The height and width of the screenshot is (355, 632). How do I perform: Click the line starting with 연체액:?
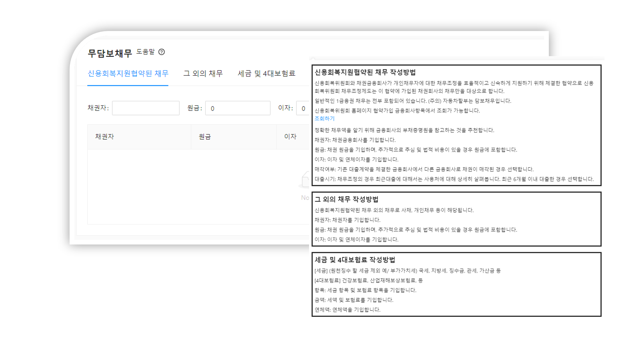[x=348, y=310]
